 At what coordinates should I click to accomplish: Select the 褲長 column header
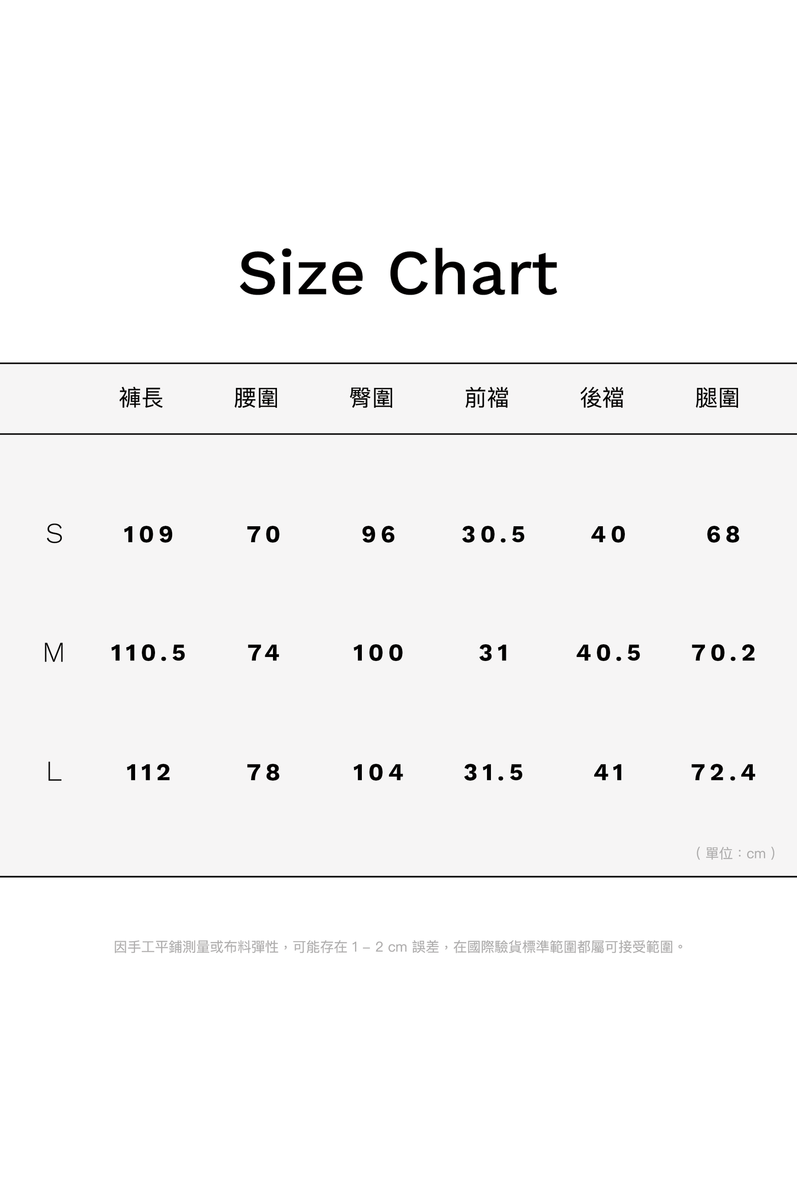(141, 398)
